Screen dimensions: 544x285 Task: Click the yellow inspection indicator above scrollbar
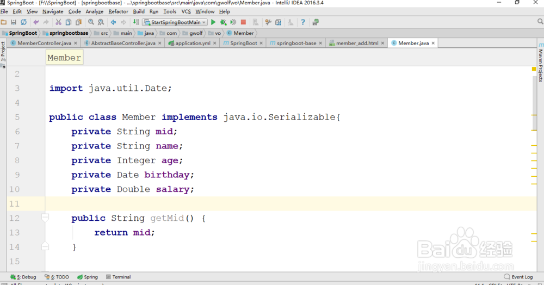pyautogui.click(x=534, y=69)
